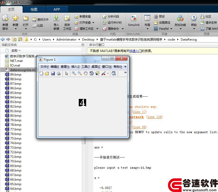The width and height of the screenshot is (218, 192).
Task: Open the 编辑 menu in Figure 1
Action: pyautogui.click(x=55, y=67)
